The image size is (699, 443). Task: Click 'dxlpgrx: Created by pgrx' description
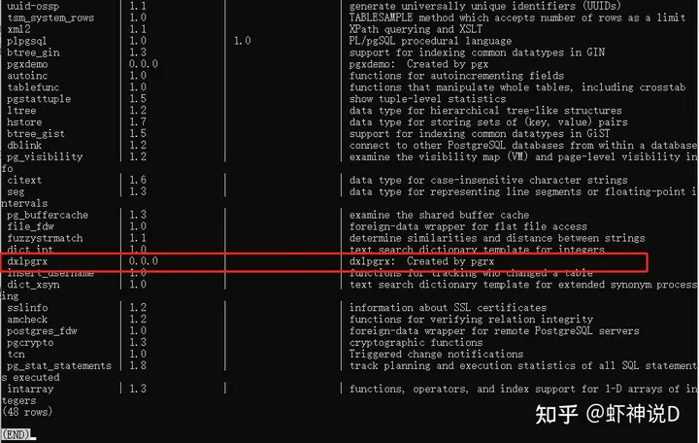pyautogui.click(x=421, y=261)
